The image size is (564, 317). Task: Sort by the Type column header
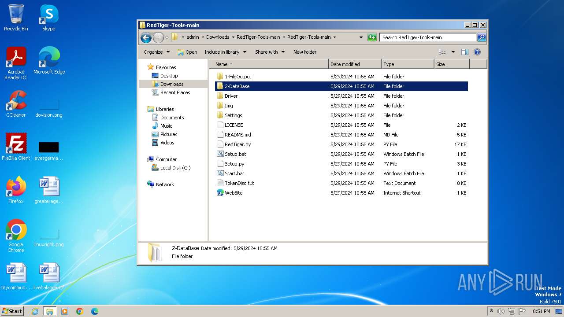[x=408, y=64]
